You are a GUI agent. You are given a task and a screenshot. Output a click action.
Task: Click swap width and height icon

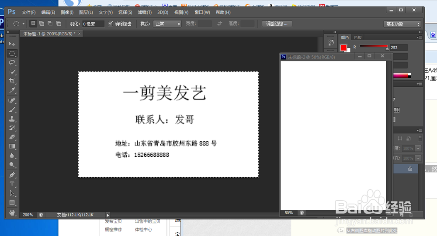pyautogui.click(x=220, y=24)
